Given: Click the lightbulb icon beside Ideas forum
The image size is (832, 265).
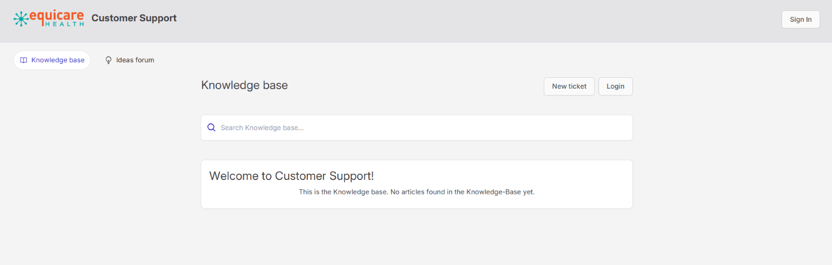Looking at the screenshot, I should pos(108,60).
